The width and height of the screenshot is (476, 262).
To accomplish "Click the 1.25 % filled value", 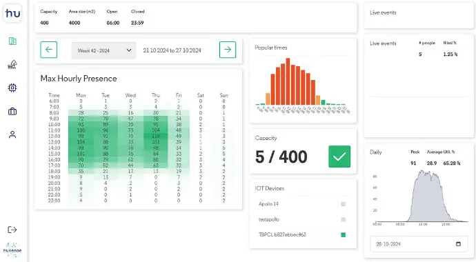I will pyautogui.click(x=450, y=54).
